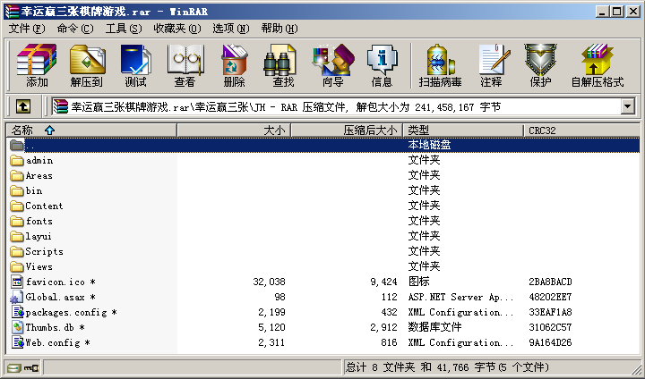Image resolution: width=645 pixels, height=379 pixels.
Task: Open the 查找 (Find) binoculars tool
Action: (283, 66)
